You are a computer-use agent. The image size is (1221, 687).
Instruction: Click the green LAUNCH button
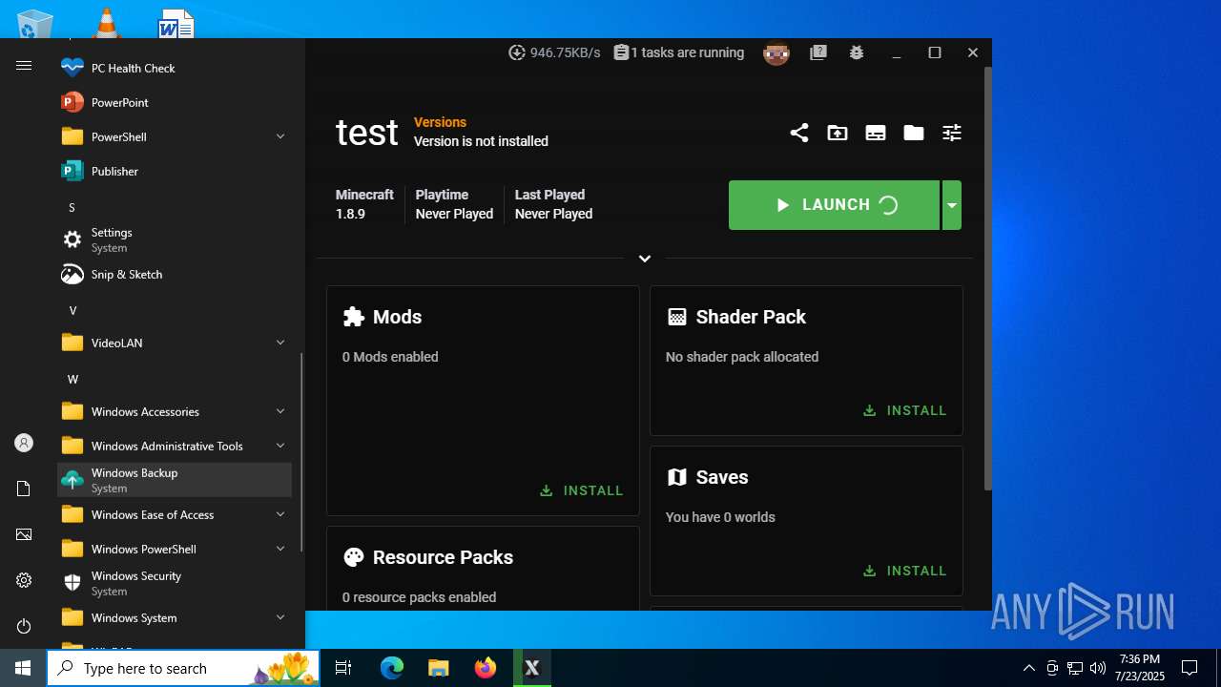(834, 205)
